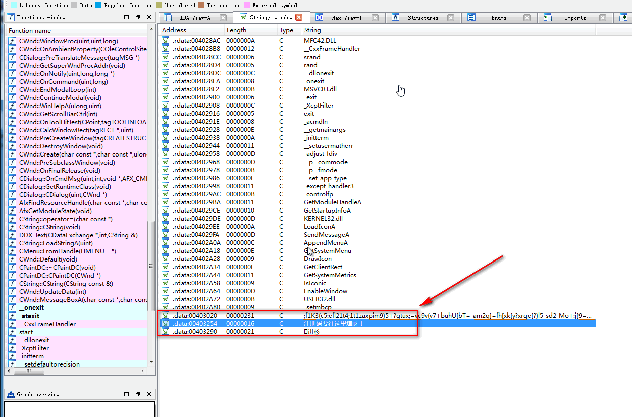Click the IDA View-A tab icon
The image size is (632, 417).
168,17
